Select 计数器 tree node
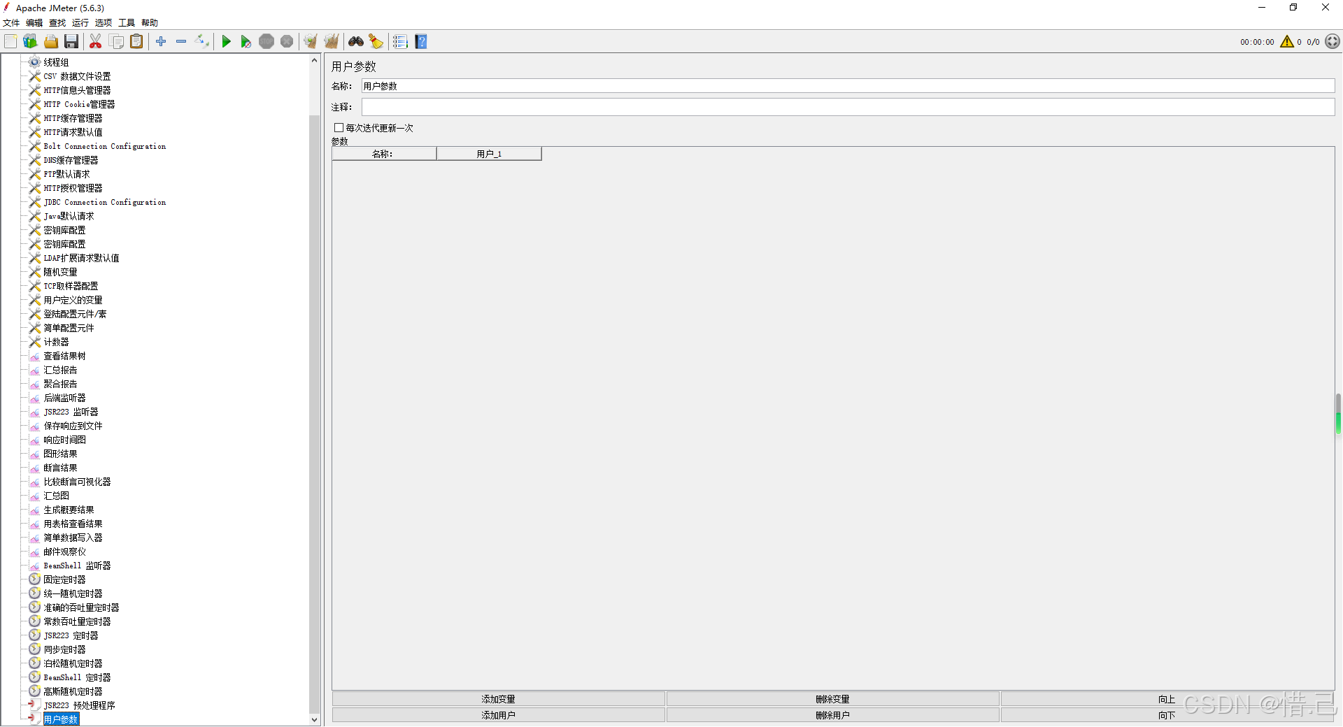 click(x=56, y=342)
